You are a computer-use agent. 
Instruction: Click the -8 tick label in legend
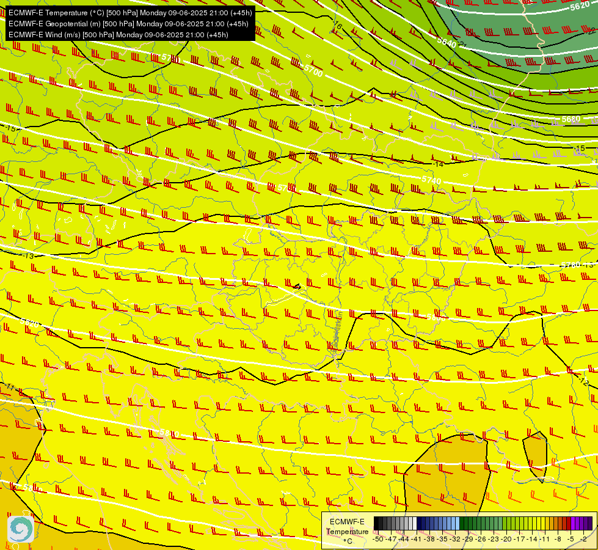(558, 539)
